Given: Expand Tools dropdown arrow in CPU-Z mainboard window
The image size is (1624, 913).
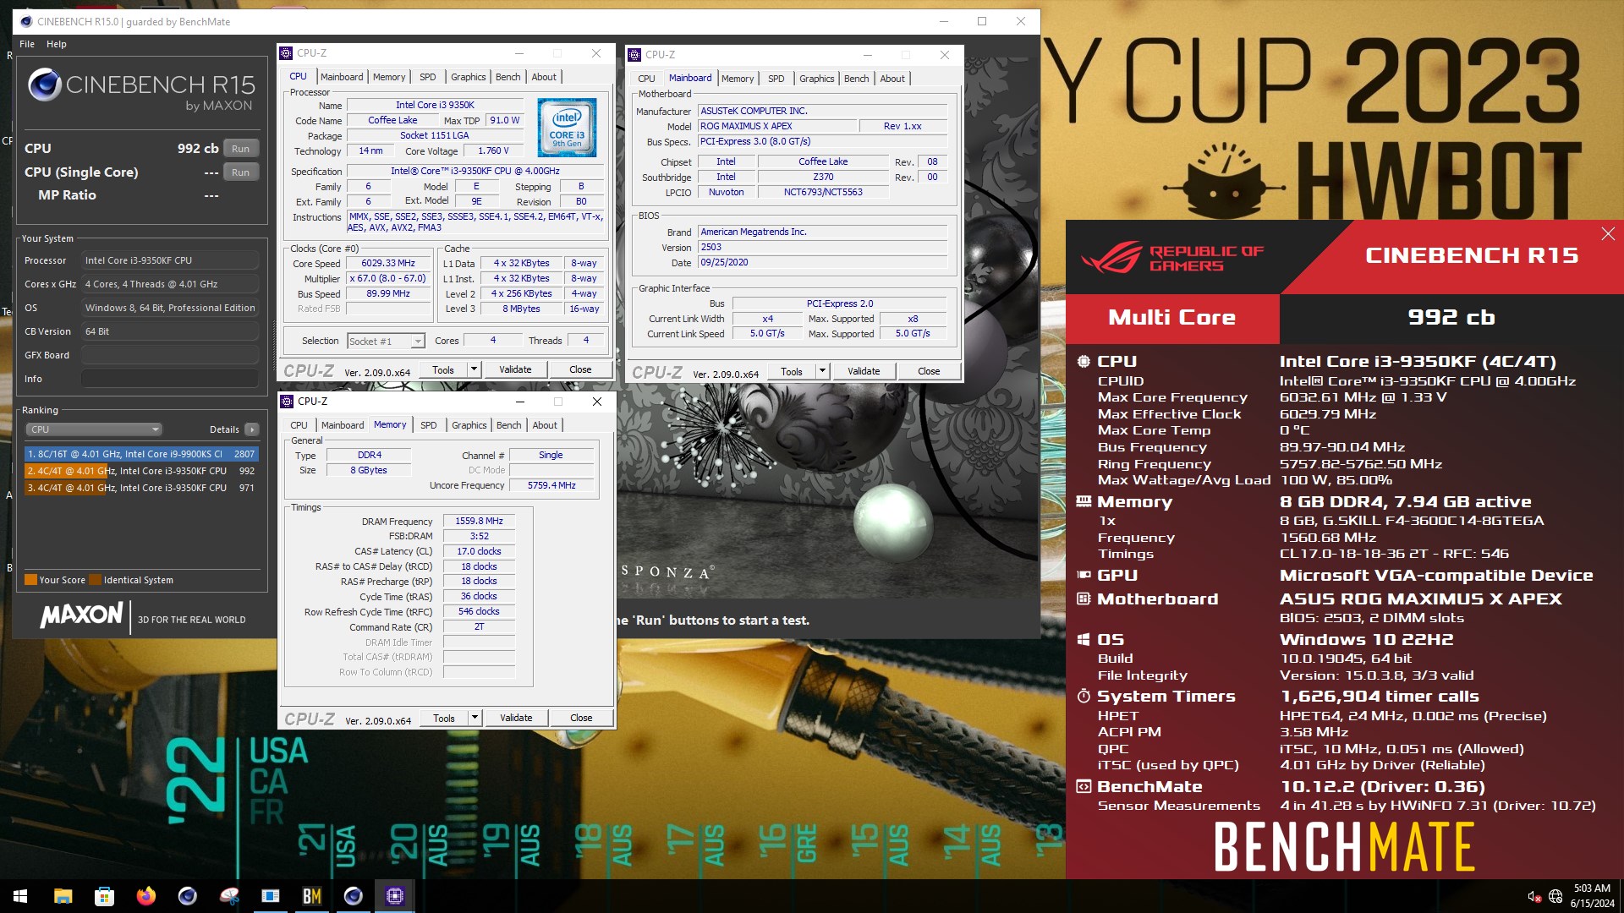Looking at the screenshot, I should click(x=822, y=371).
